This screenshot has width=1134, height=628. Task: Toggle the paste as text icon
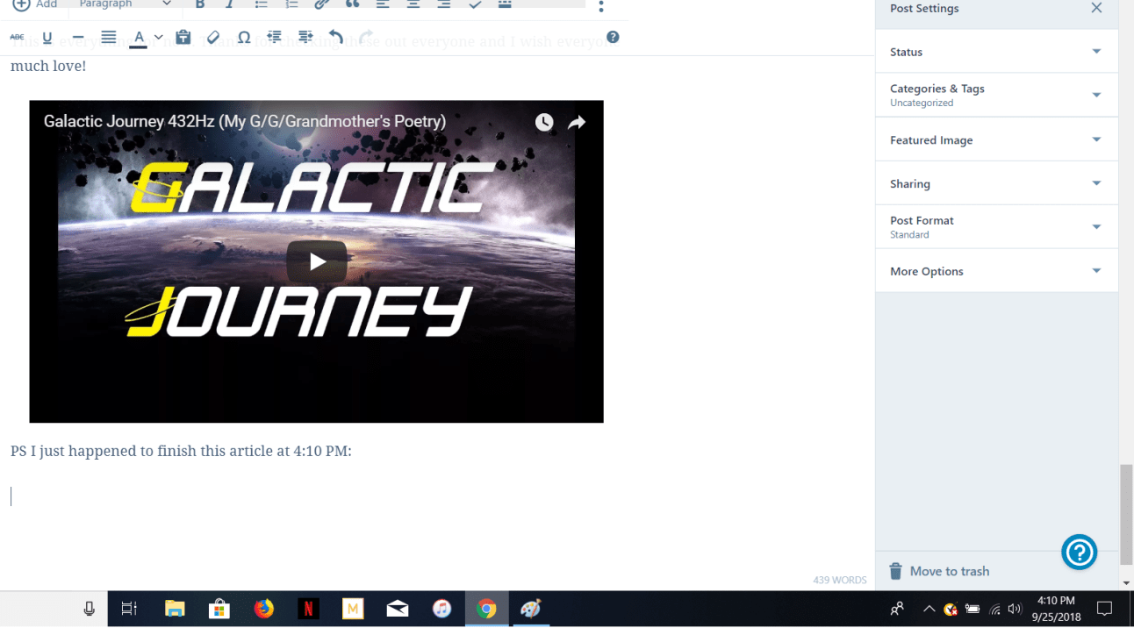(183, 38)
